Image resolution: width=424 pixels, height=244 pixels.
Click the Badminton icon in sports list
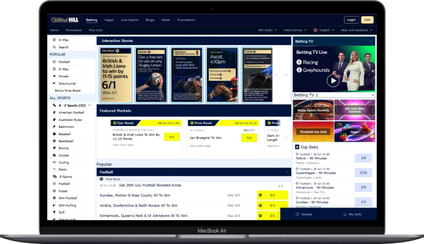click(54, 127)
